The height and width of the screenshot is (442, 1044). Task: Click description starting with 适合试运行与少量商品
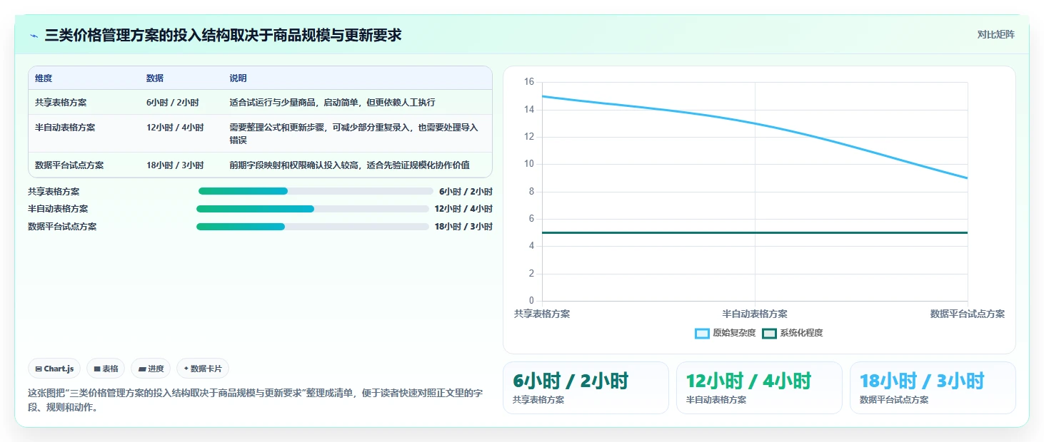click(x=332, y=103)
